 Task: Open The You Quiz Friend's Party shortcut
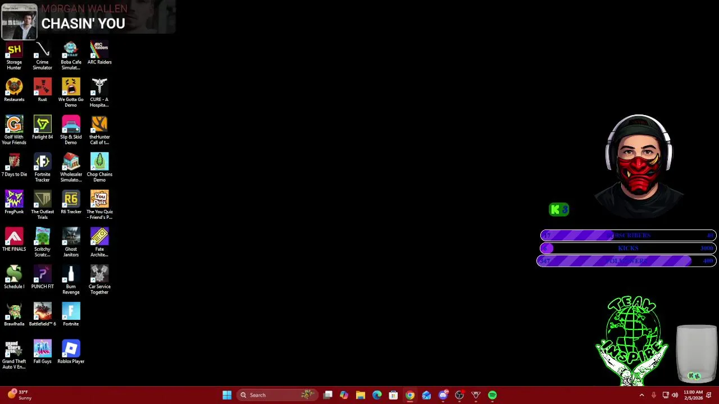click(99, 205)
